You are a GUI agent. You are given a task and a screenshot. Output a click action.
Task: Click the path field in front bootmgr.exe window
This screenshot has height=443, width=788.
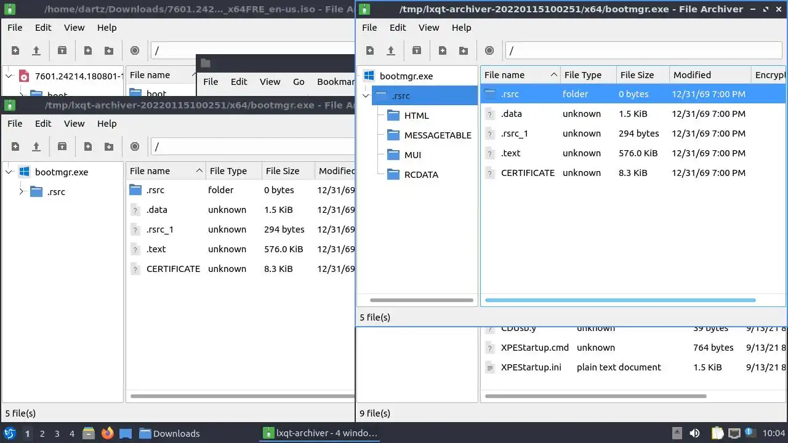click(x=643, y=50)
